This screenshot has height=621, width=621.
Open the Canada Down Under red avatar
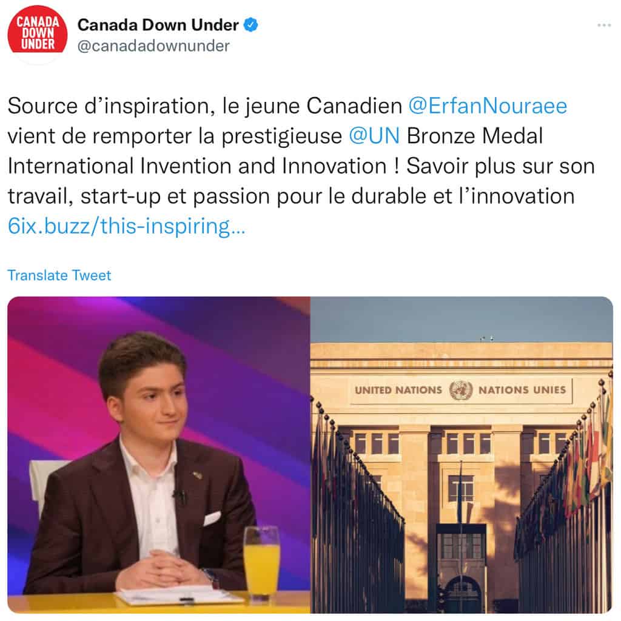point(37,34)
